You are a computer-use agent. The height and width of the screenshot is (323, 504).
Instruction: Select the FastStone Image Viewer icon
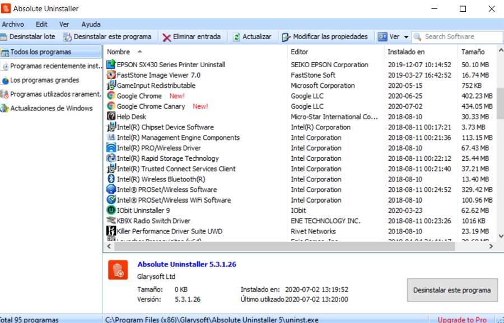111,75
